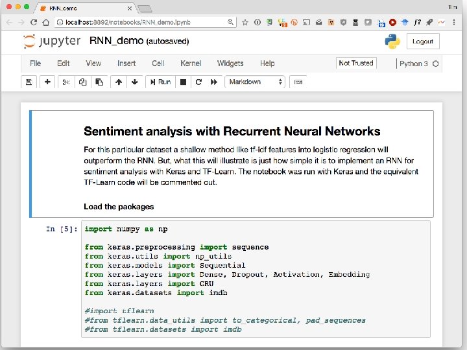This screenshot has width=467, height=350.
Task: Click the In [5] cell prompt
Action: (x=62, y=229)
